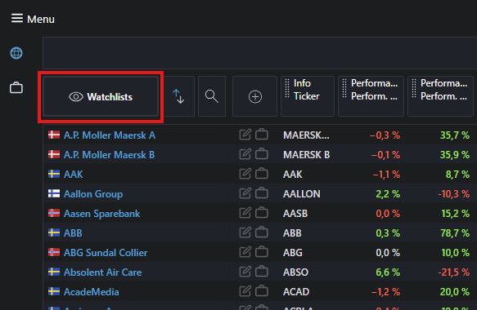Click edit note icon for Aasen Sparebank
This screenshot has height=310, width=477.
(245, 213)
